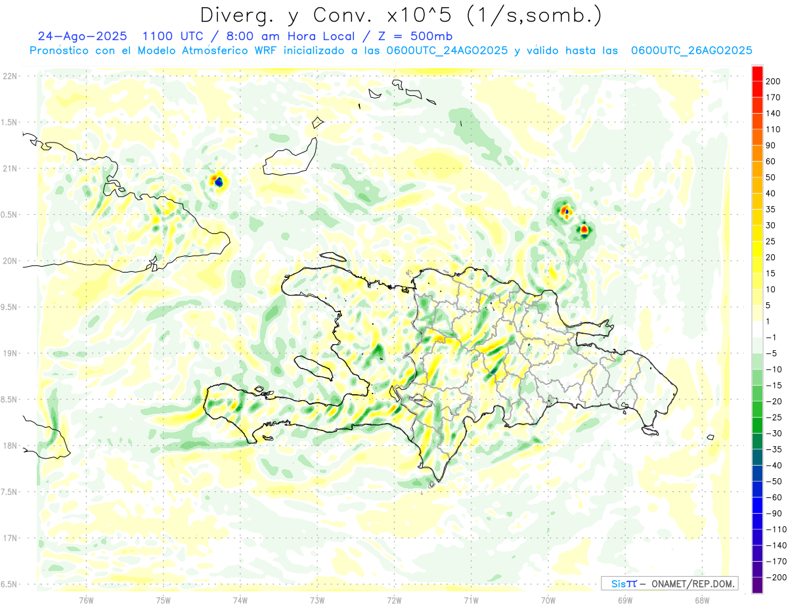Click the '74W' longitude label
Viewport: 788px width, 609px height.
240,600
